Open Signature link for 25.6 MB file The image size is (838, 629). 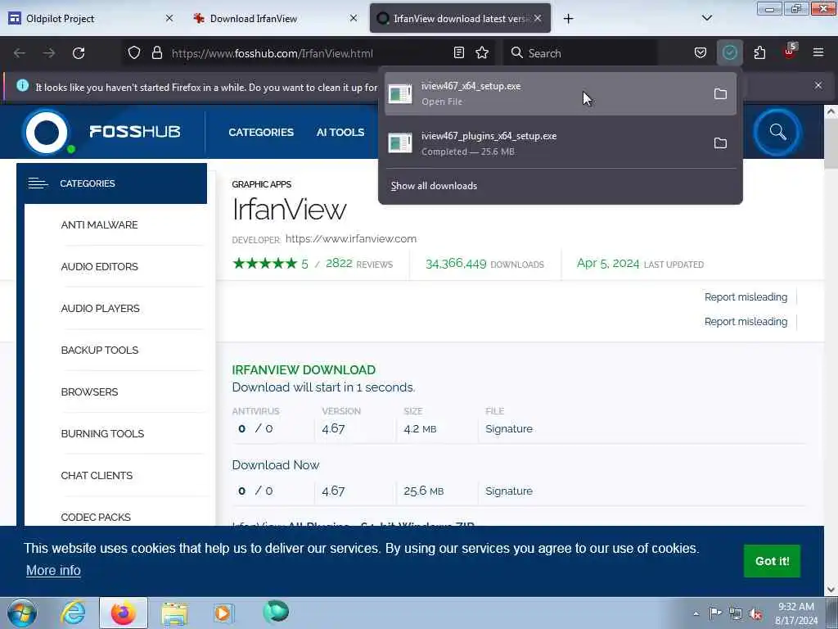[x=509, y=491]
